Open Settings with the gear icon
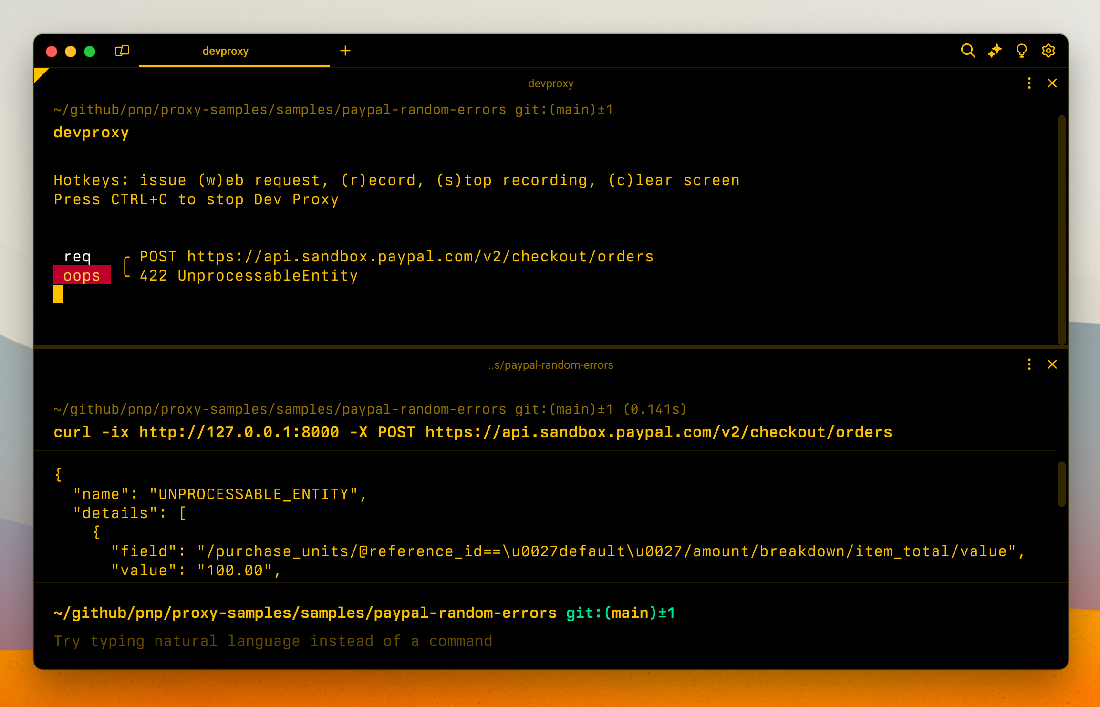 (x=1048, y=51)
